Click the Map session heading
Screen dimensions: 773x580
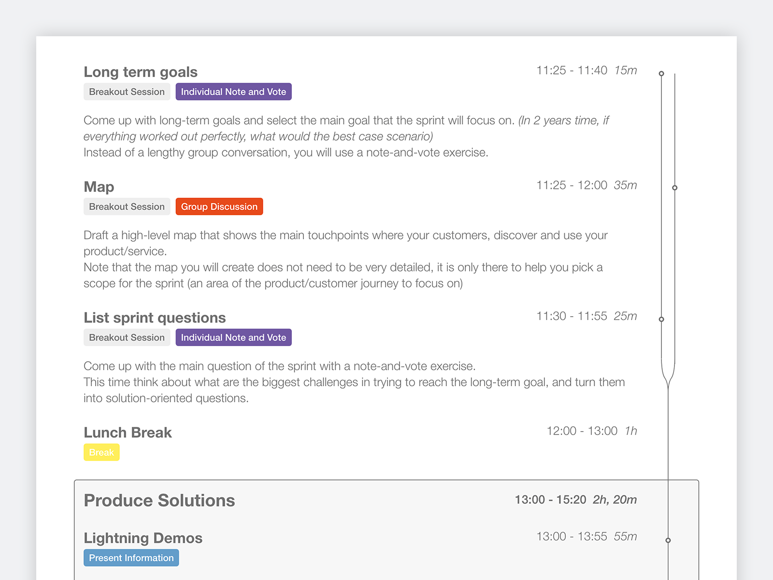(x=99, y=187)
